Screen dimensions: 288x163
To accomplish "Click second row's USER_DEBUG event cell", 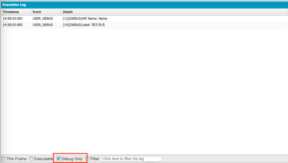I will point(42,25).
